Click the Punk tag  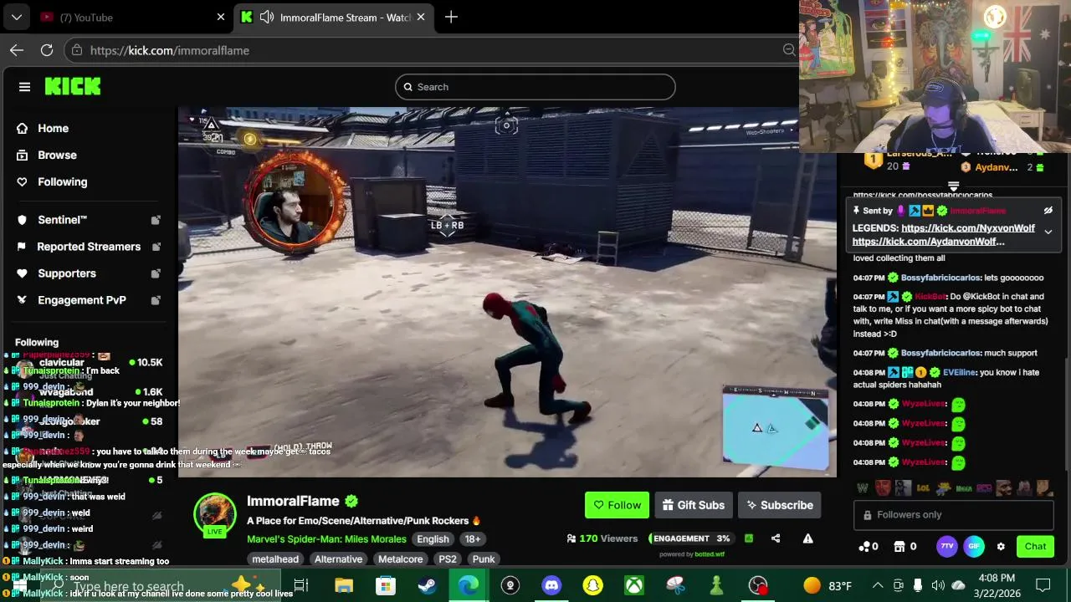pos(484,559)
